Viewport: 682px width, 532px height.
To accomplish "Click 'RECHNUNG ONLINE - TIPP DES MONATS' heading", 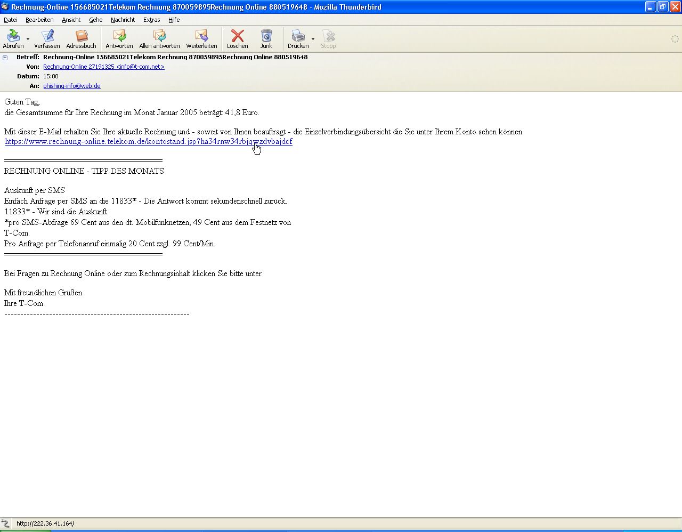I will pos(84,171).
